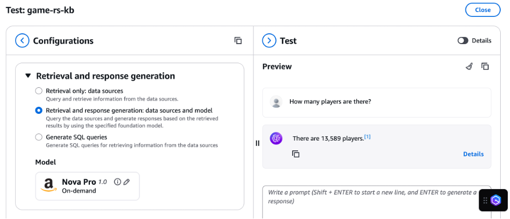This screenshot has width=510, height=219.
Task: Click the 'Nova Pro' model name
Action: pos(79,182)
